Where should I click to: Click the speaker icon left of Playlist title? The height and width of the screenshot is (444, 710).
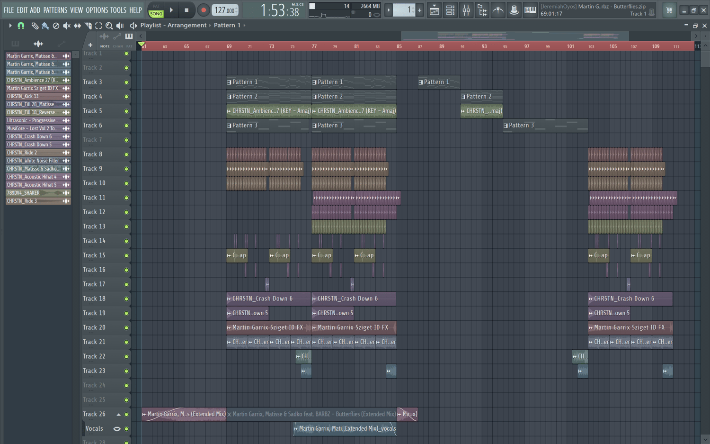point(133,26)
